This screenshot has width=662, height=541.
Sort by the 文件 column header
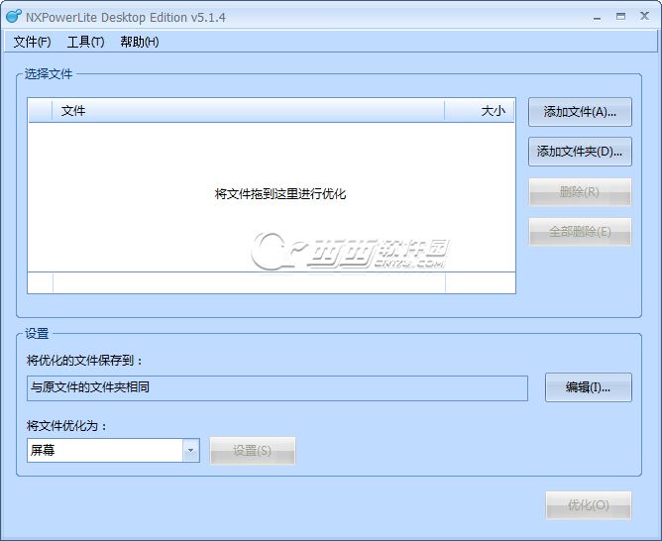coord(248,111)
